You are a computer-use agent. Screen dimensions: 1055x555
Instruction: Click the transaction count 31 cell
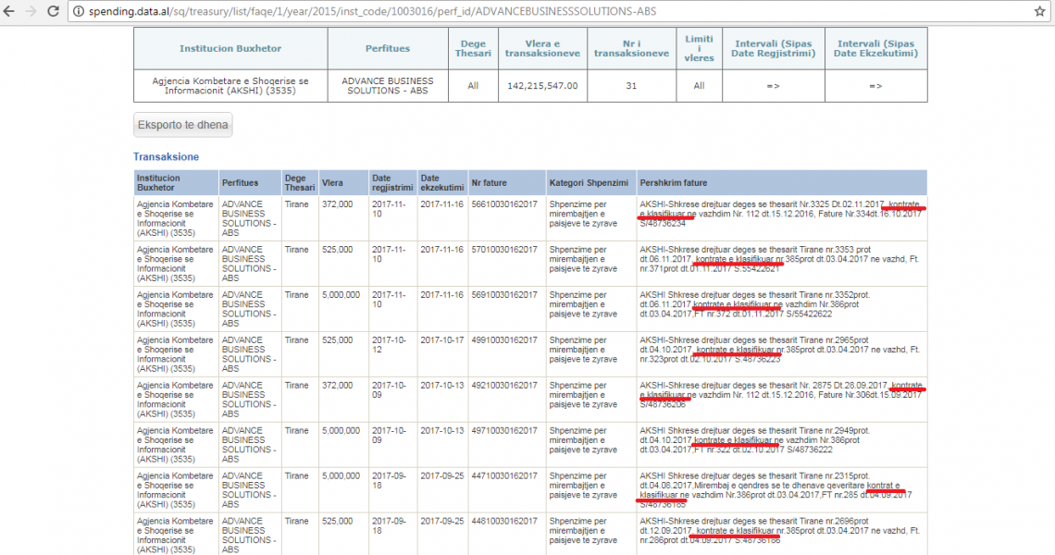[631, 86]
